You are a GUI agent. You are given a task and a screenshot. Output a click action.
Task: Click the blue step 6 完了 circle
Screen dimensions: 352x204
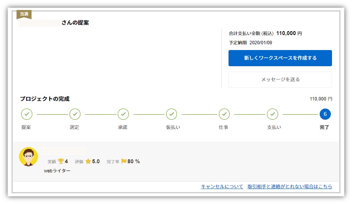point(325,114)
